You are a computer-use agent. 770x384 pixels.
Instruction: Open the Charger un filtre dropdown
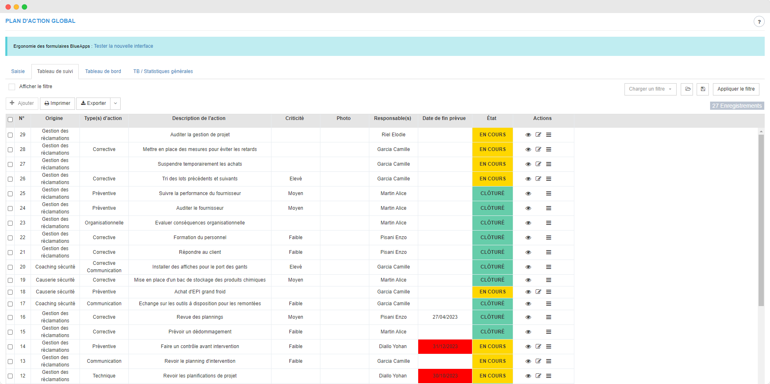pyautogui.click(x=650, y=89)
